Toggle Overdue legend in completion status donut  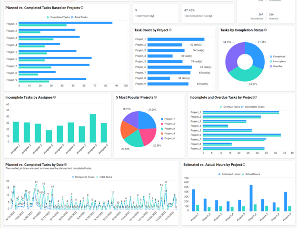pos(276,66)
